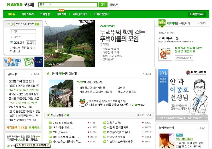Click the 카페 바로가기 button
Screen dimensions: 212x149
[184, 58]
